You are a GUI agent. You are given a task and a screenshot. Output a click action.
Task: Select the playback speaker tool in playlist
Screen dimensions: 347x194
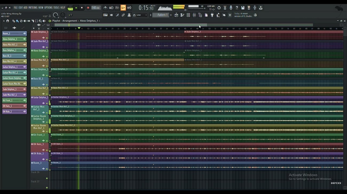click(44, 21)
